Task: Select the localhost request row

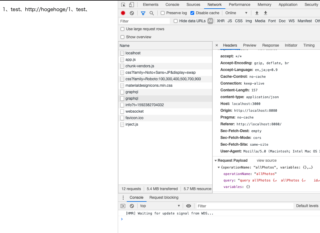Action: coord(165,53)
